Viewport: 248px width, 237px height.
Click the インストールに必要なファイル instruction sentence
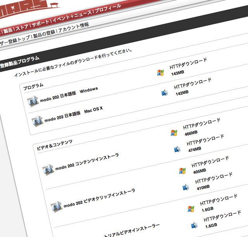73,63
